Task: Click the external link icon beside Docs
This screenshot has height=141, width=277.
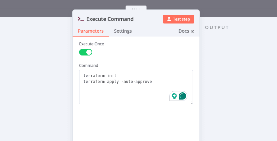Action: (x=193, y=31)
